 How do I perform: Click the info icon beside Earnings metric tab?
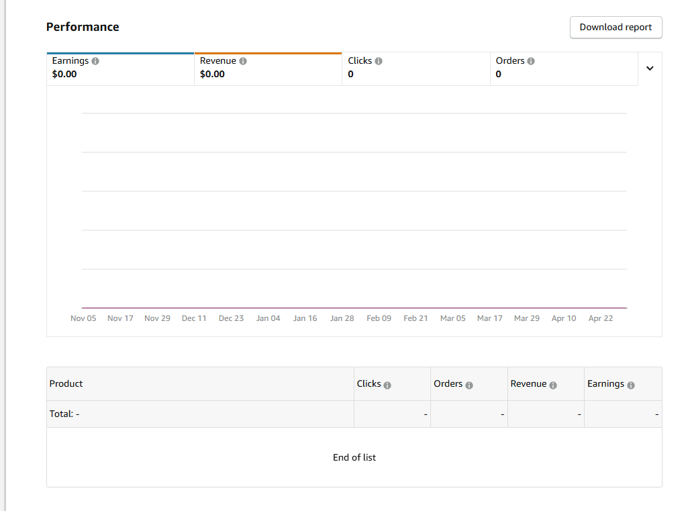95,61
